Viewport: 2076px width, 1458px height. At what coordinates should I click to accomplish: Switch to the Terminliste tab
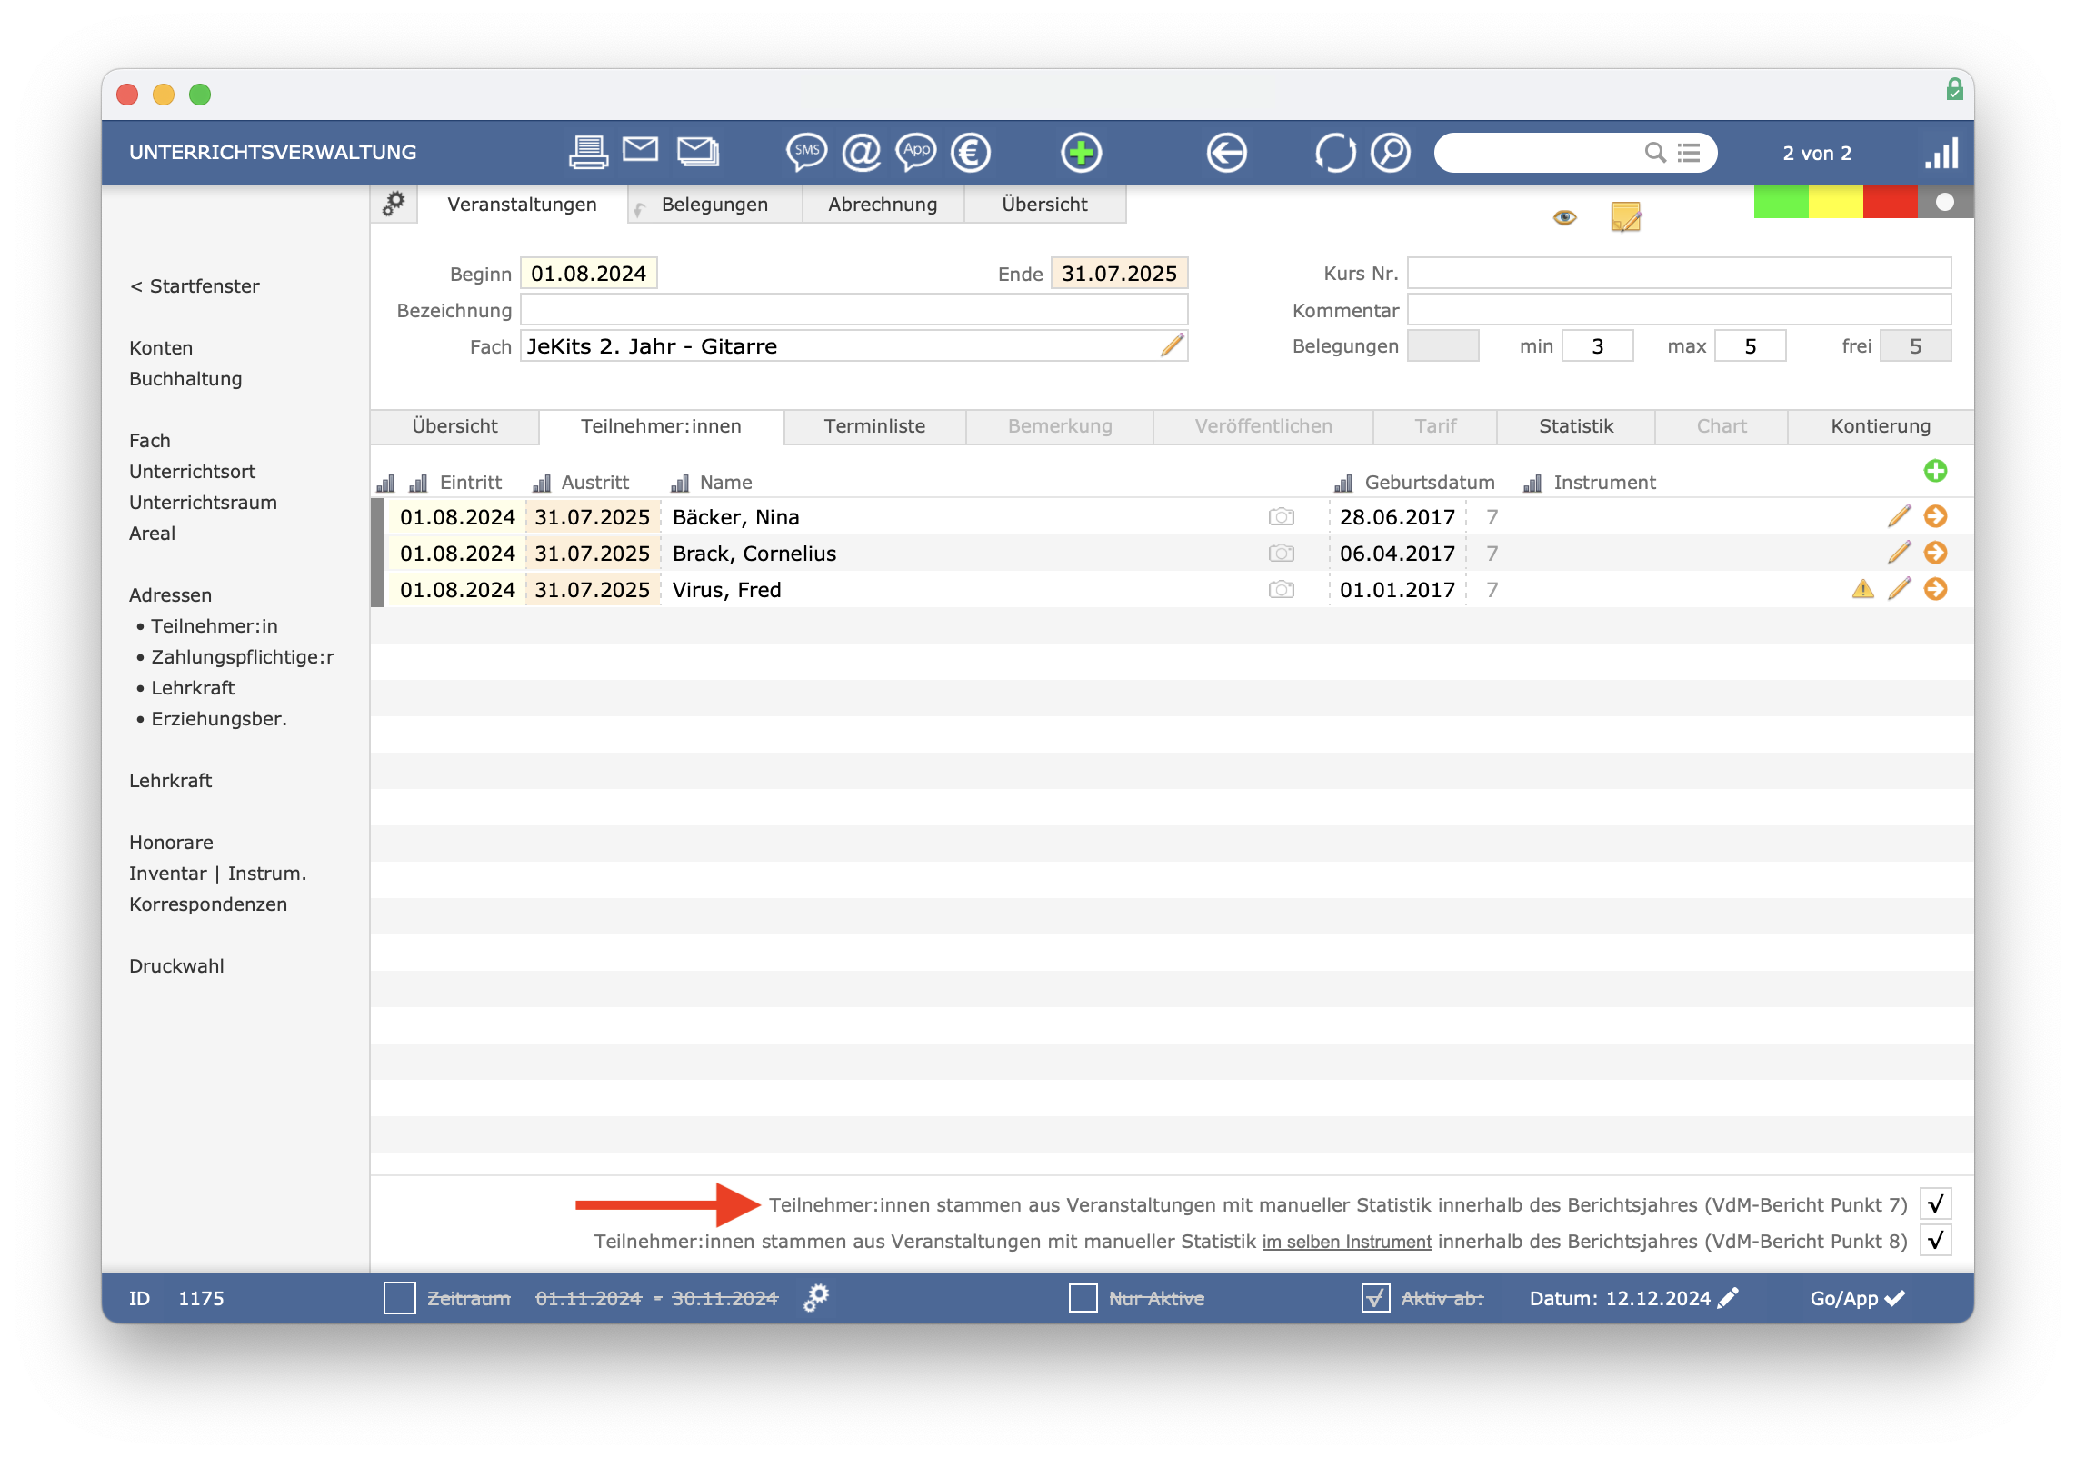point(875,426)
